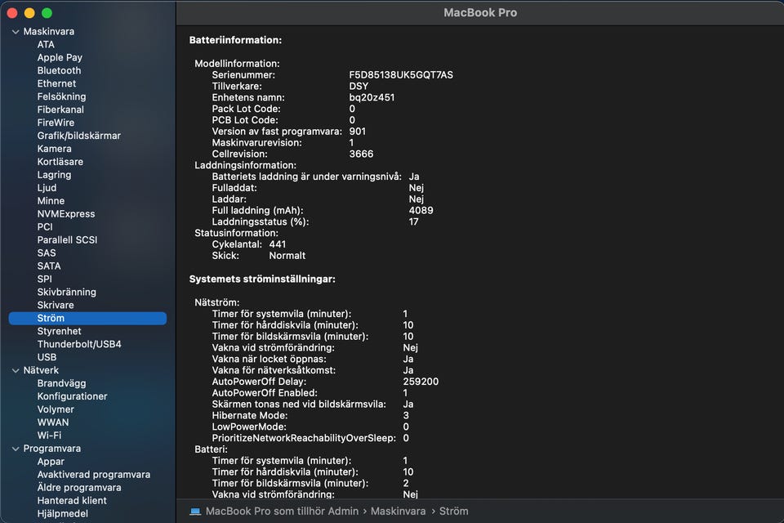Image resolution: width=784 pixels, height=523 pixels.
Task: Collapse the Programvara section chevron
Action: (16, 449)
